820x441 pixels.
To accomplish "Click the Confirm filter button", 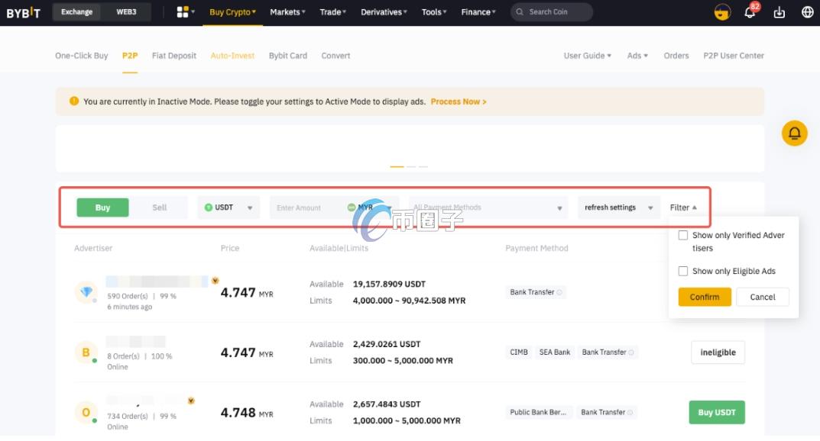I will click(705, 297).
